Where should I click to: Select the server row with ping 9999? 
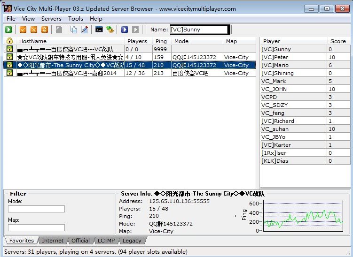coord(130,49)
